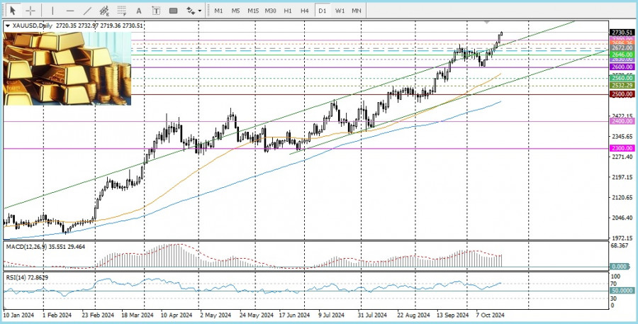Click the RSI 50.0000 level tag
This screenshot has width=638, height=324.
(621, 291)
